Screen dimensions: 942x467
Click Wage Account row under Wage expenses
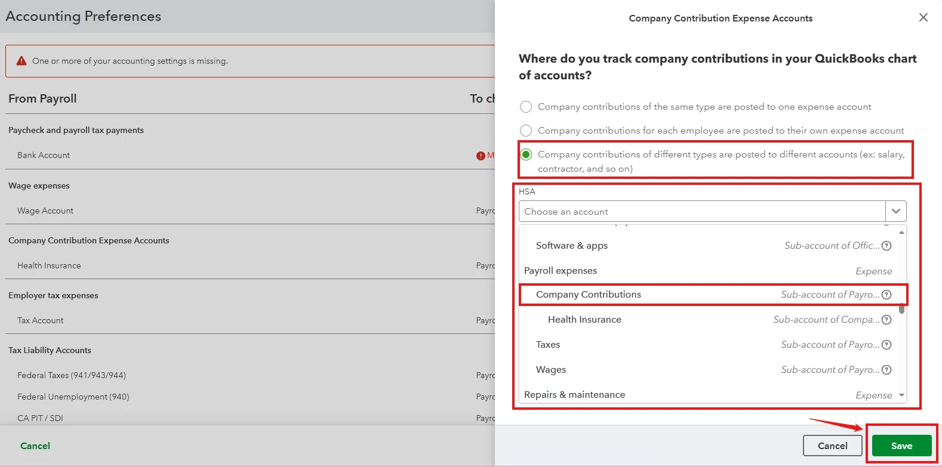pyautogui.click(x=250, y=211)
